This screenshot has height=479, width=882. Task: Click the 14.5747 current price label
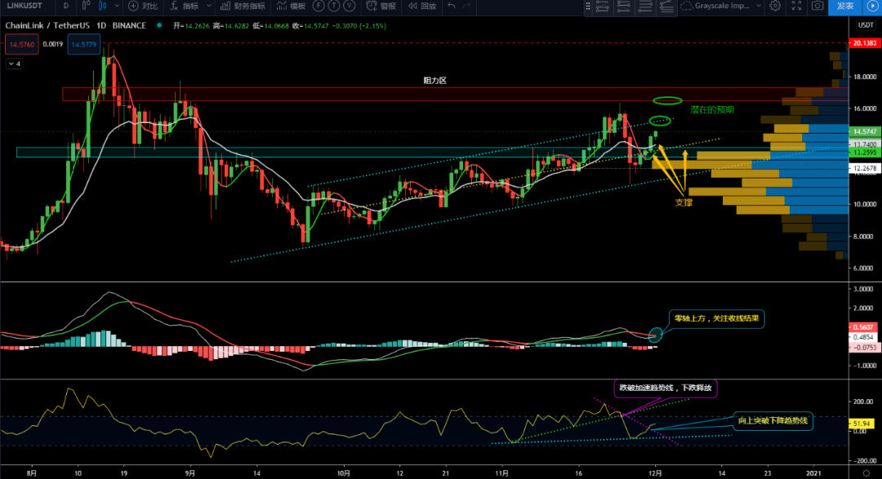[864, 131]
